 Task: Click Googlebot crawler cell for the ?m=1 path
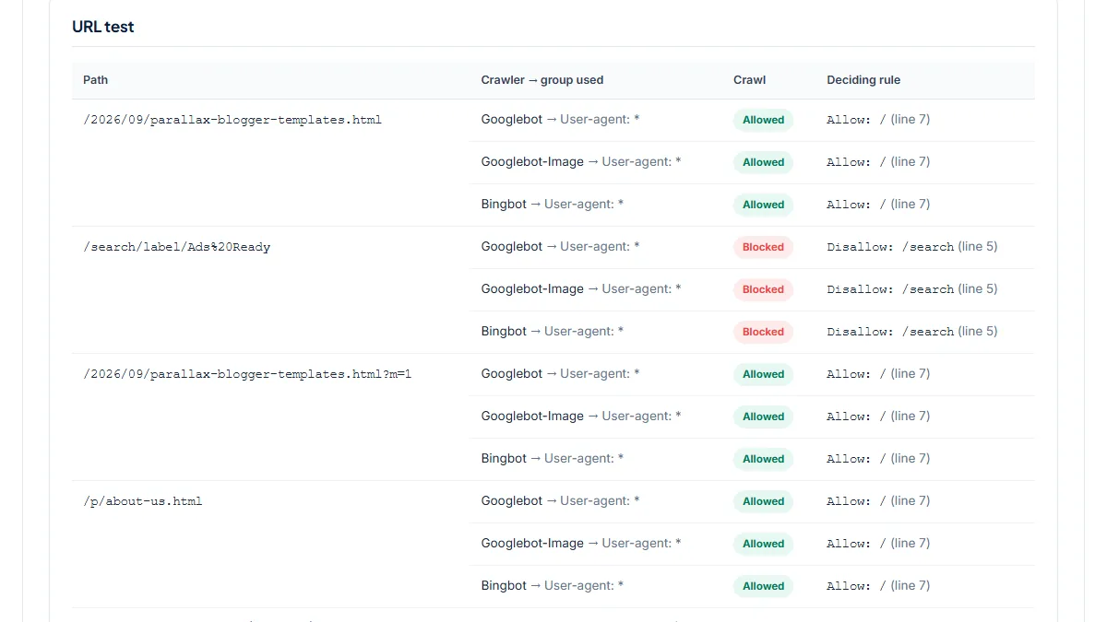[x=560, y=374]
